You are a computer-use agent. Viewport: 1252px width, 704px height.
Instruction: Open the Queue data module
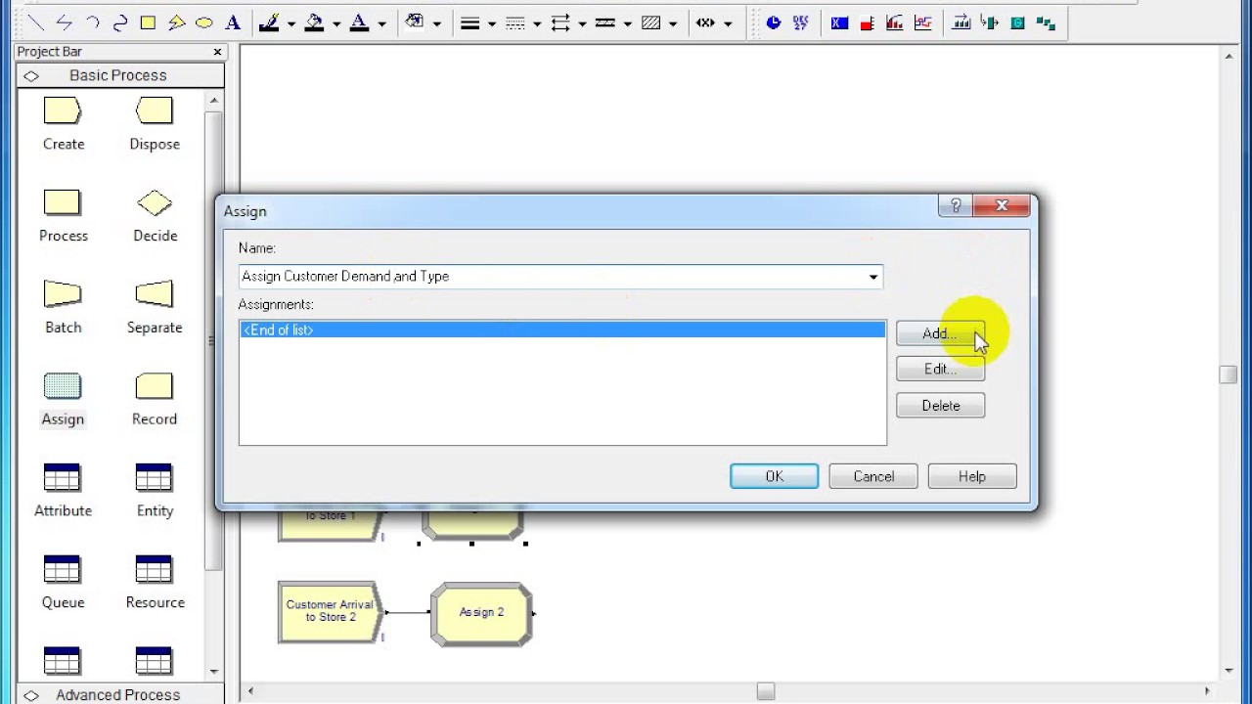coord(63,583)
